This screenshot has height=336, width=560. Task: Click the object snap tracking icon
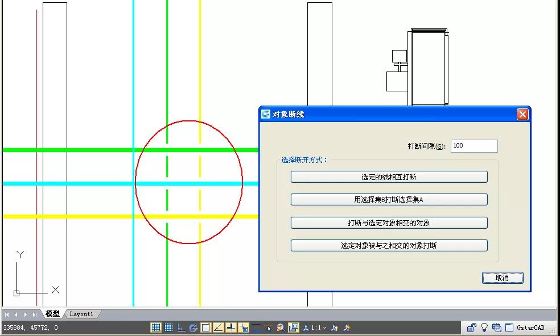click(x=219, y=327)
